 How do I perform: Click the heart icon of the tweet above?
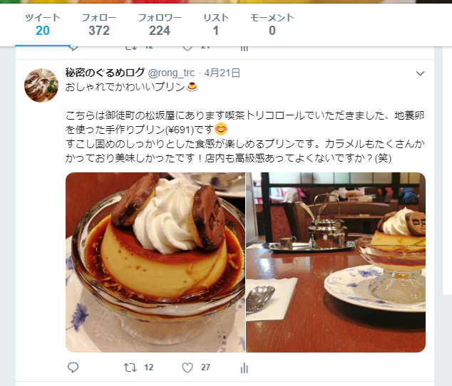[188, 48]
